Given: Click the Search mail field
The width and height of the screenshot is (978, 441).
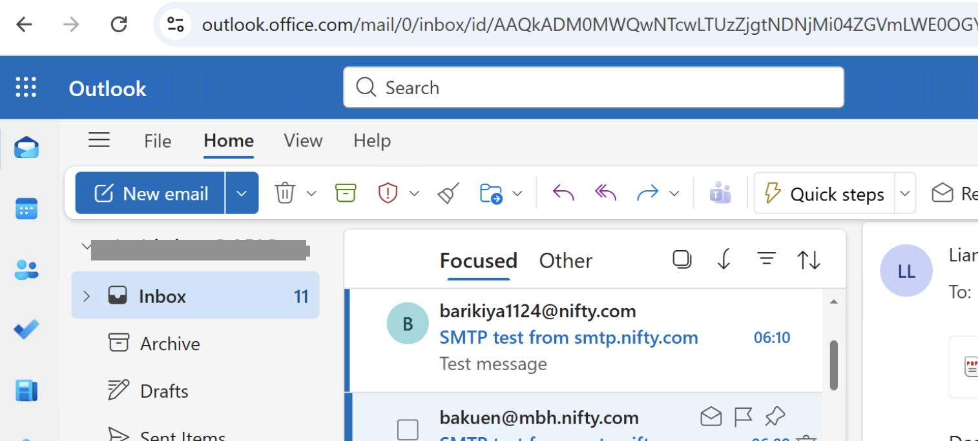Looking at the screenshot, I should [593, 87].
